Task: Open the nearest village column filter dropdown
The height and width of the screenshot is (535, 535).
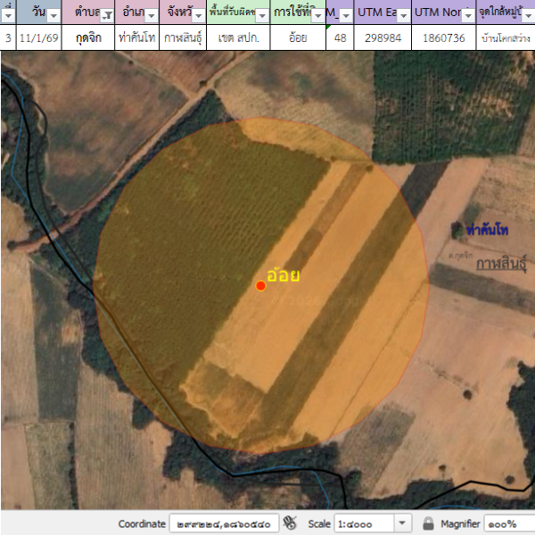Action: tap(529, 15)
